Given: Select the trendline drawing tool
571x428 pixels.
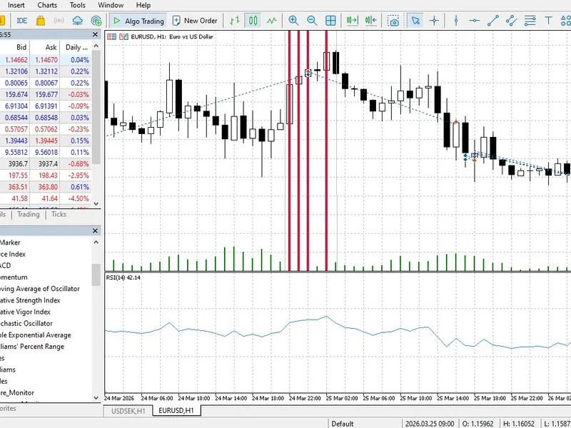Looking at the screenshot, I should point(493,21).
